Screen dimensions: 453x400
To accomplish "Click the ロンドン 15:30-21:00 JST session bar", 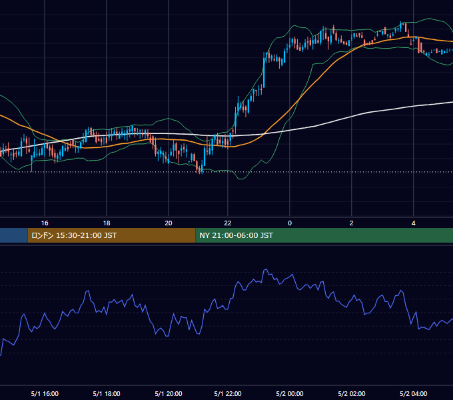I will click(x=111, y=235).
